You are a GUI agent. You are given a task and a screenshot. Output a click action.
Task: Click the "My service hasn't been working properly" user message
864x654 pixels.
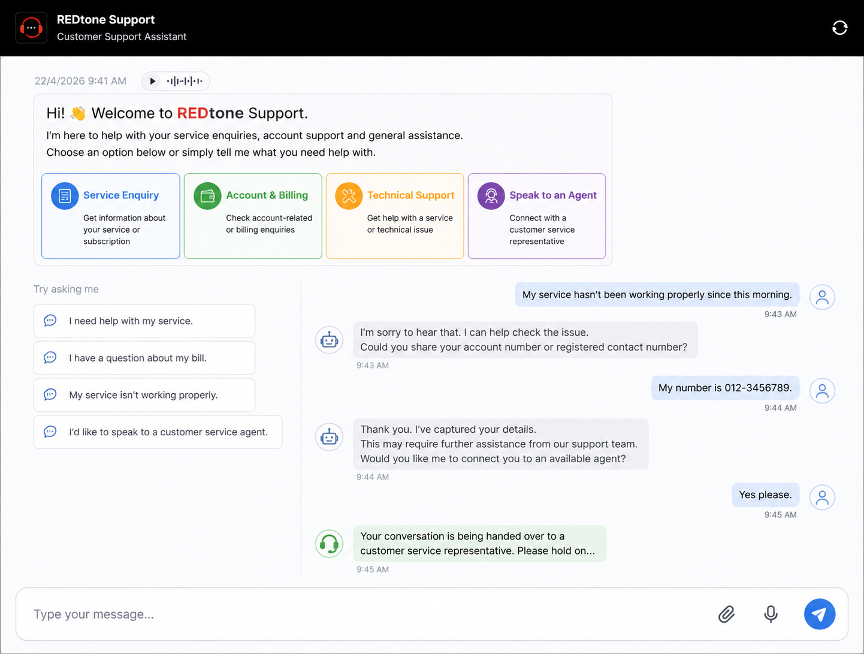(x=657, y=294)
